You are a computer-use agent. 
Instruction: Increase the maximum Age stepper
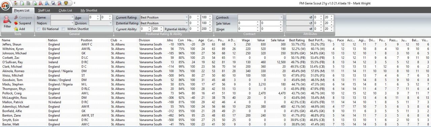[x=110, y=16]
